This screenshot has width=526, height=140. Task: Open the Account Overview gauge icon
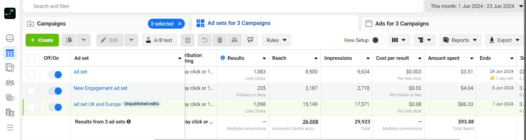(x=10, y=38)
